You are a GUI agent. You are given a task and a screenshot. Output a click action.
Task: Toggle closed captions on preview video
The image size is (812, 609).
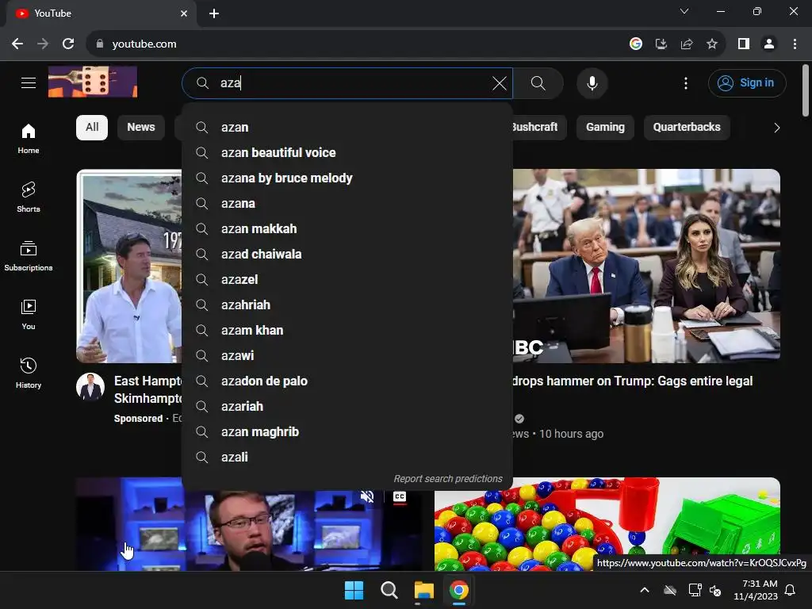click(x=400, y=496)
